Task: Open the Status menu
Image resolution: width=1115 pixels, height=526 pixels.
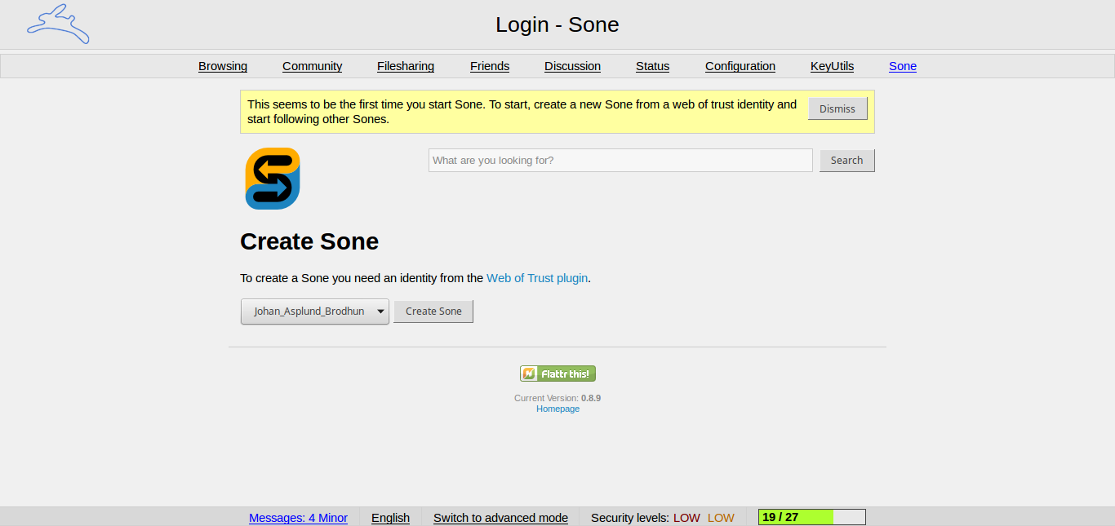Action: click(x=652, y=66)
